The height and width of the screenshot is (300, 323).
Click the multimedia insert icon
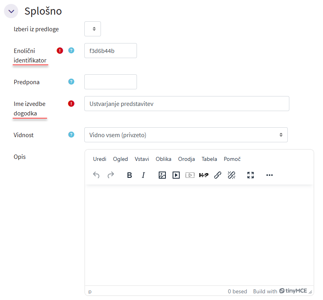coord(176,175)
